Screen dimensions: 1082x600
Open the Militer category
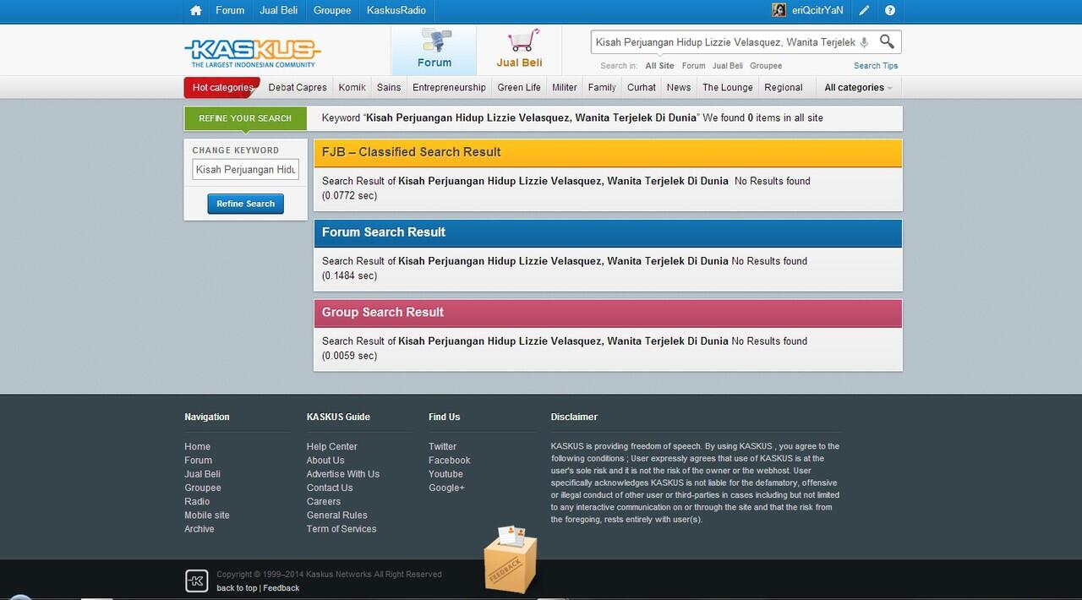click(565, 88)
